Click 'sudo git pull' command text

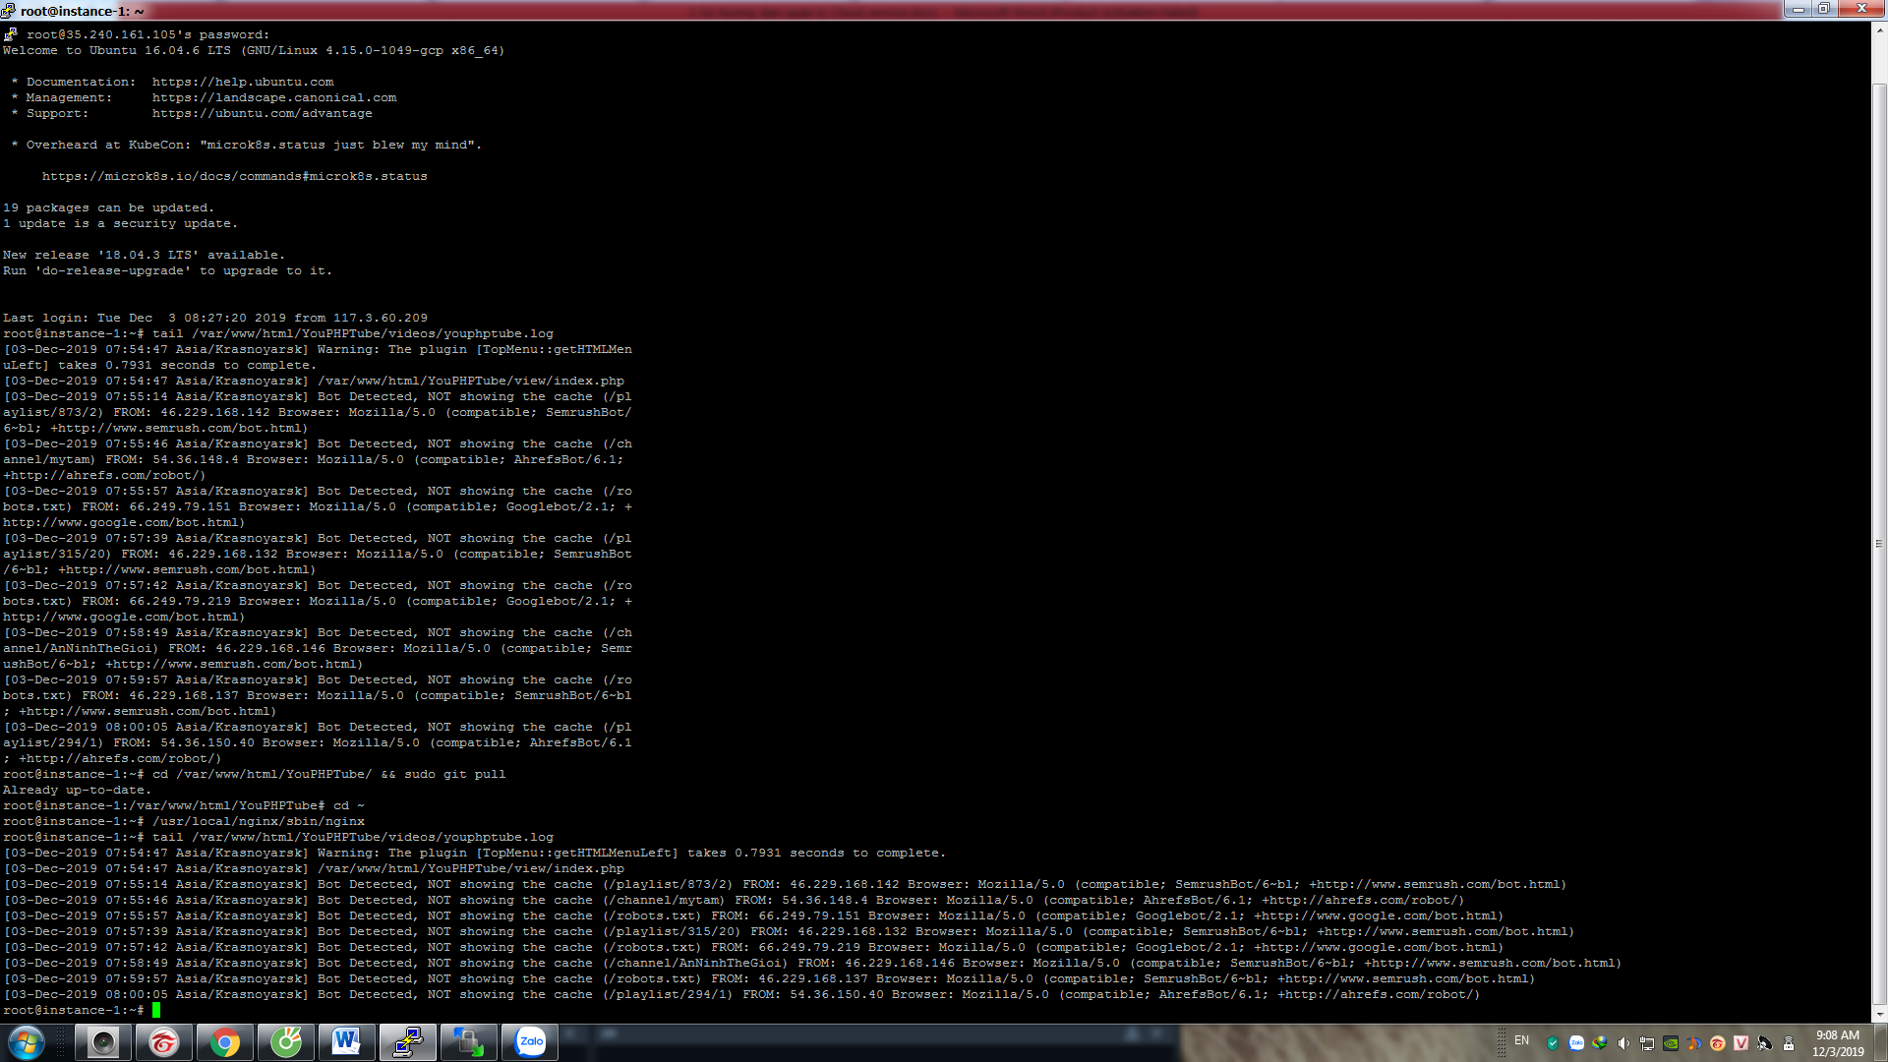point(455,775)
